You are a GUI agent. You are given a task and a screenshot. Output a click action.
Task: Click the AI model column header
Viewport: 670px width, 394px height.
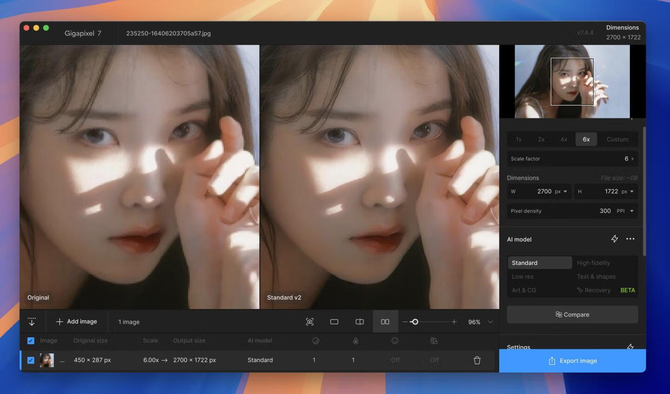pyautogui.click(x=260, y=341)
